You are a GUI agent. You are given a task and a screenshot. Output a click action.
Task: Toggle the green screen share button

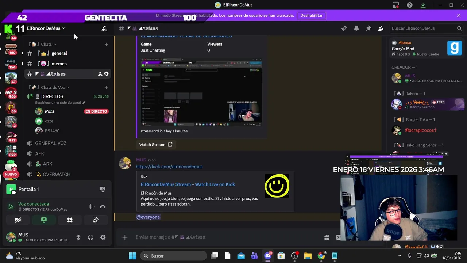coord(44,220)
